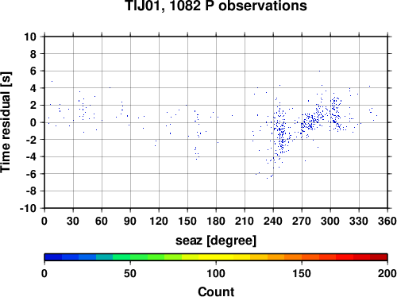
Task: Click the y-axis tick label '-6'
Action: pyautogui.click(x=31, y=174)
